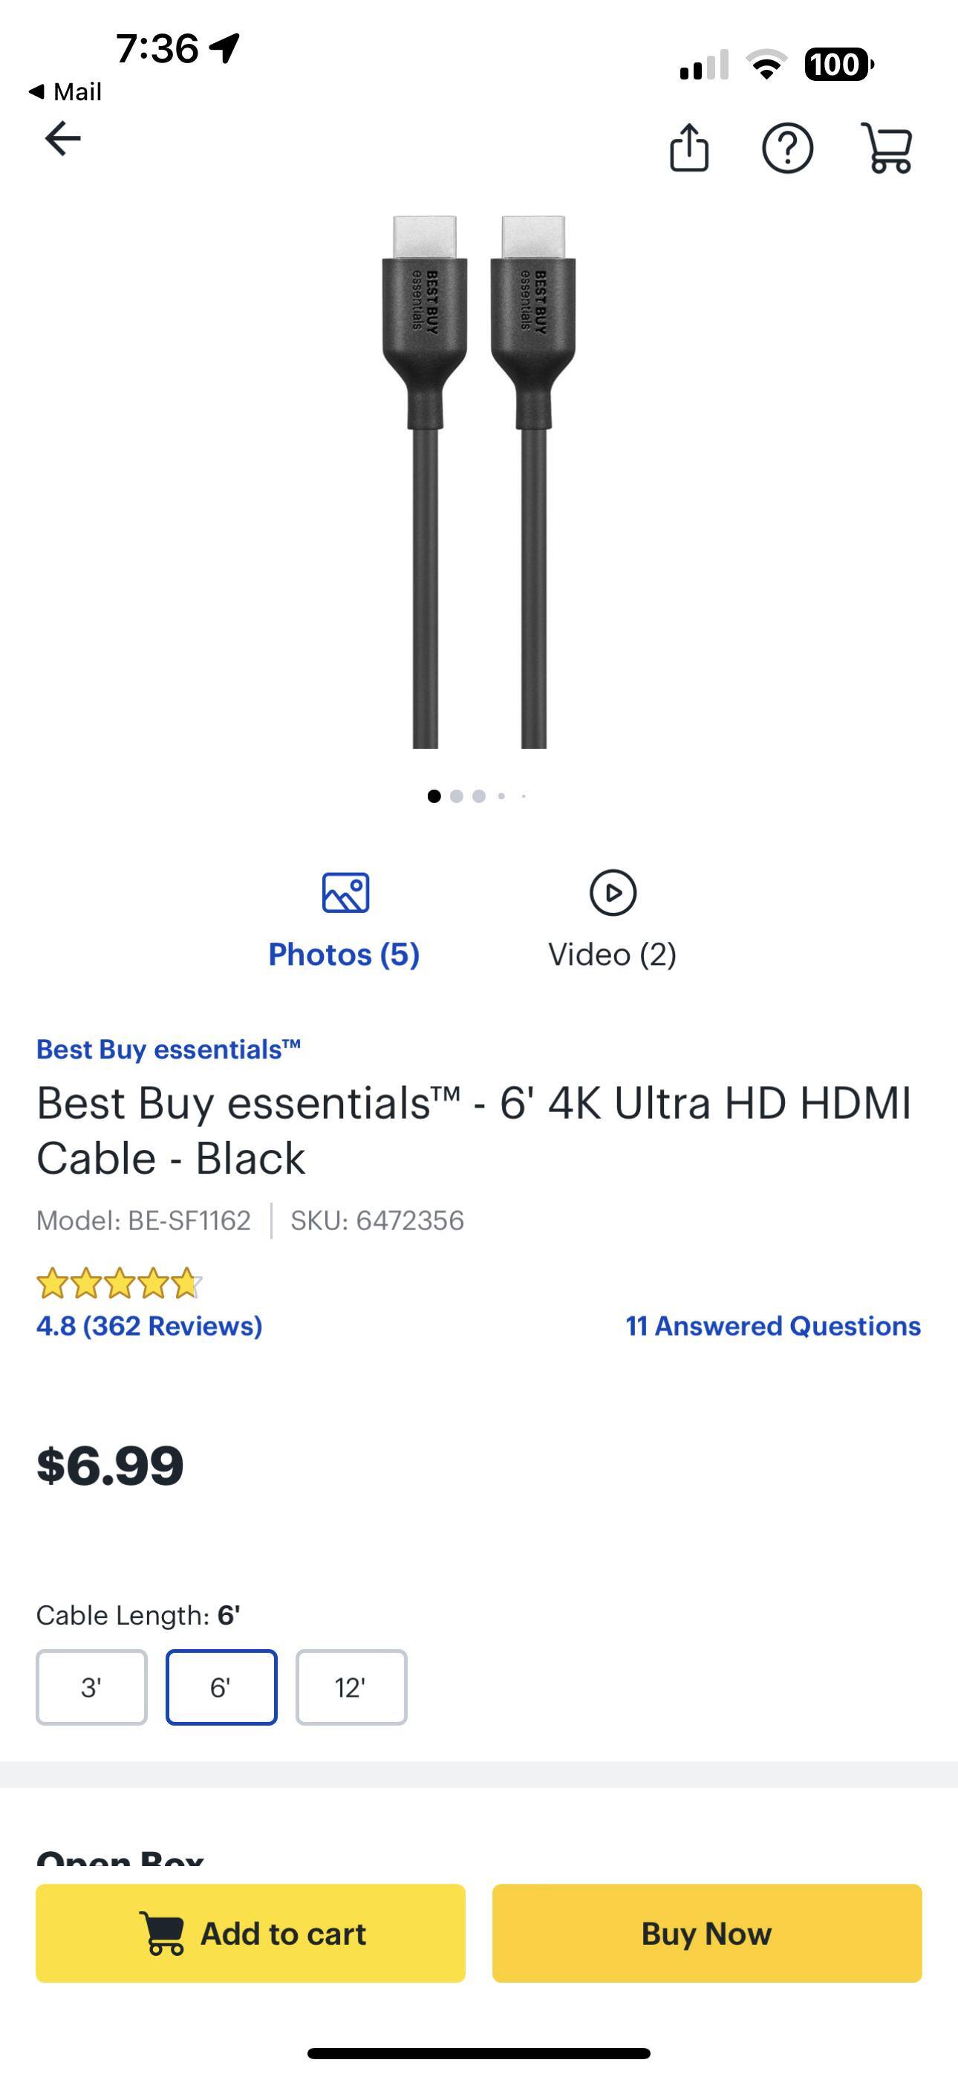This screenshot has width=958, height=2077.
Task: Tap the Video play icon
Action: tap(613, 893)
